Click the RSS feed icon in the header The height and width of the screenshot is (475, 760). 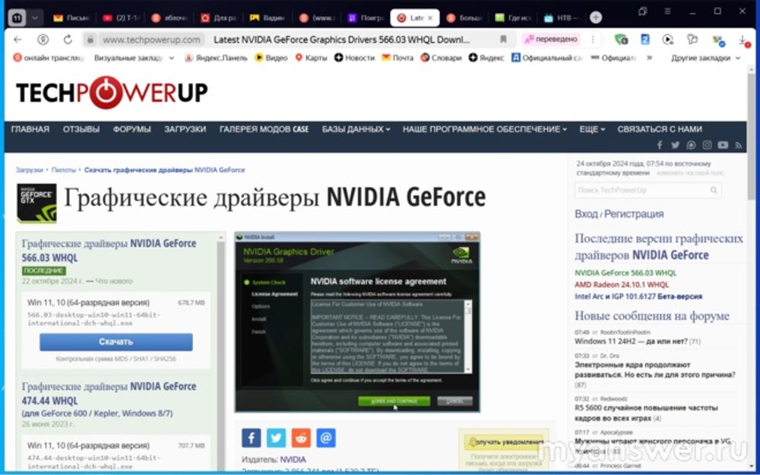click(x=739, y=145)
